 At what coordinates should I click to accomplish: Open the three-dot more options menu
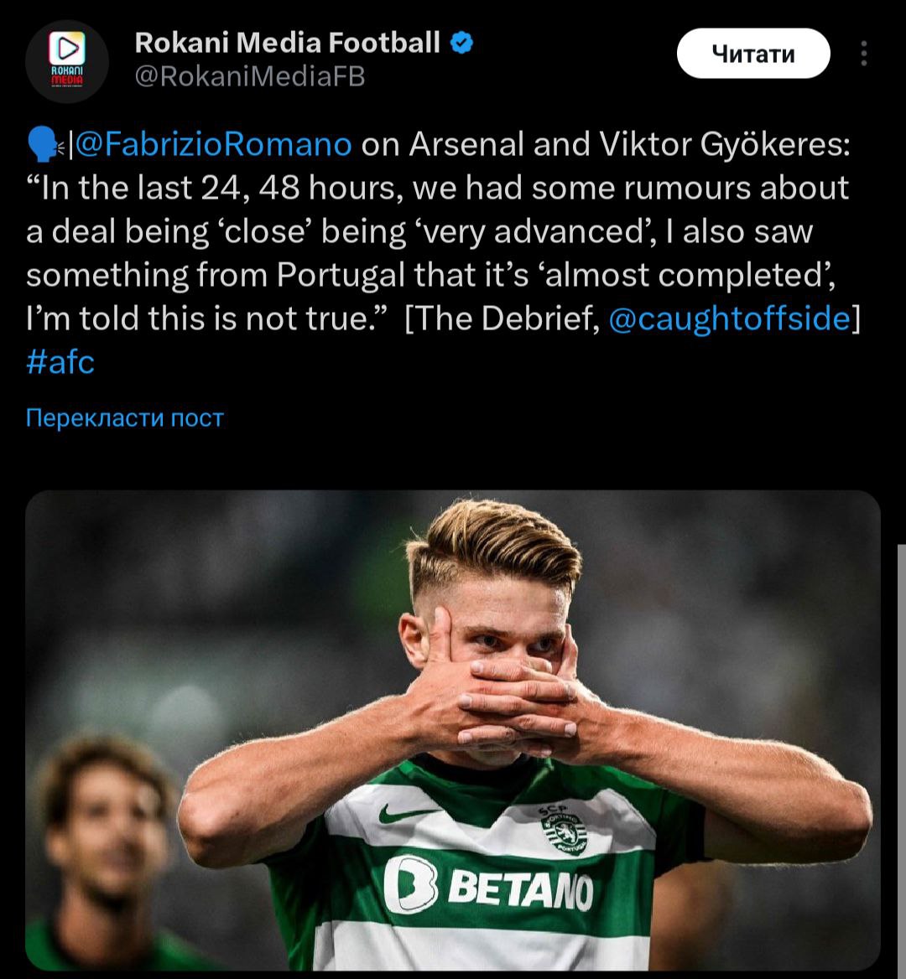(x=863, y=54)
